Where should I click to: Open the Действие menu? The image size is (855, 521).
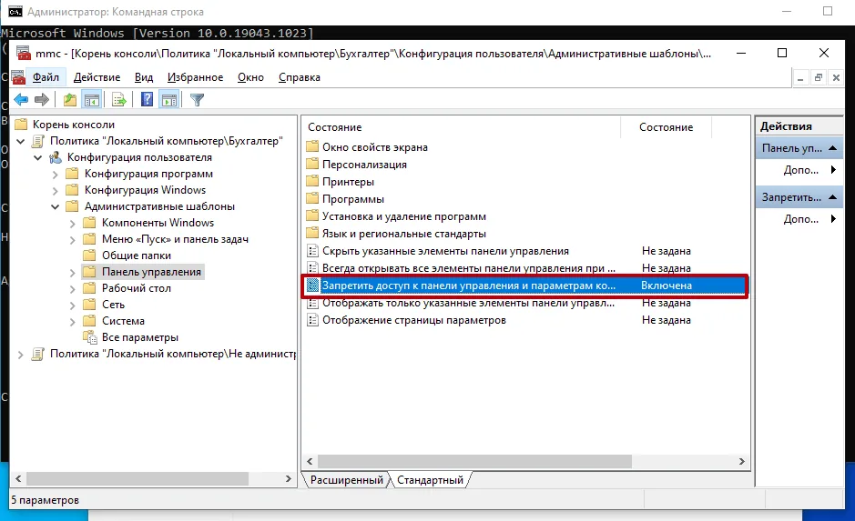click(97, 77)
